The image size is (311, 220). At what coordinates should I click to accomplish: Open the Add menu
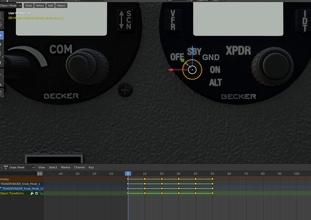50,5
